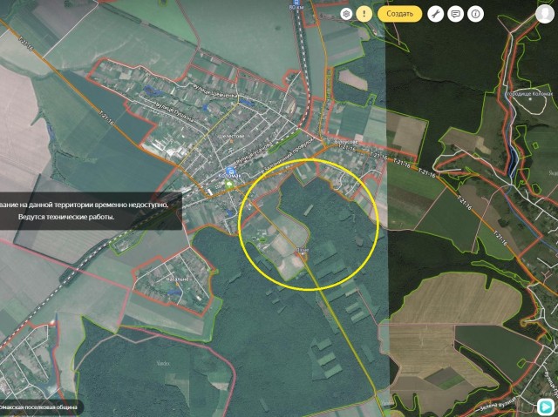This screenshot has height=417, width=558.
Task: Select the городище Коломак landmark marker
Action: click(530, 99)
